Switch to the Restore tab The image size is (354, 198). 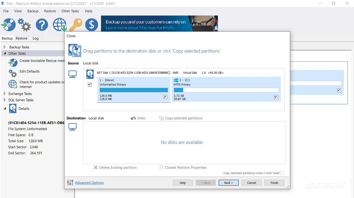22,38
